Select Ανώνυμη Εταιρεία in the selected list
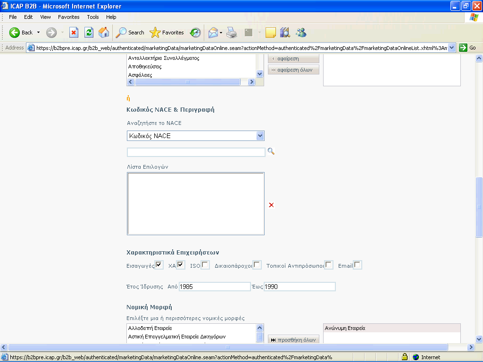 (x=392, y=328)
